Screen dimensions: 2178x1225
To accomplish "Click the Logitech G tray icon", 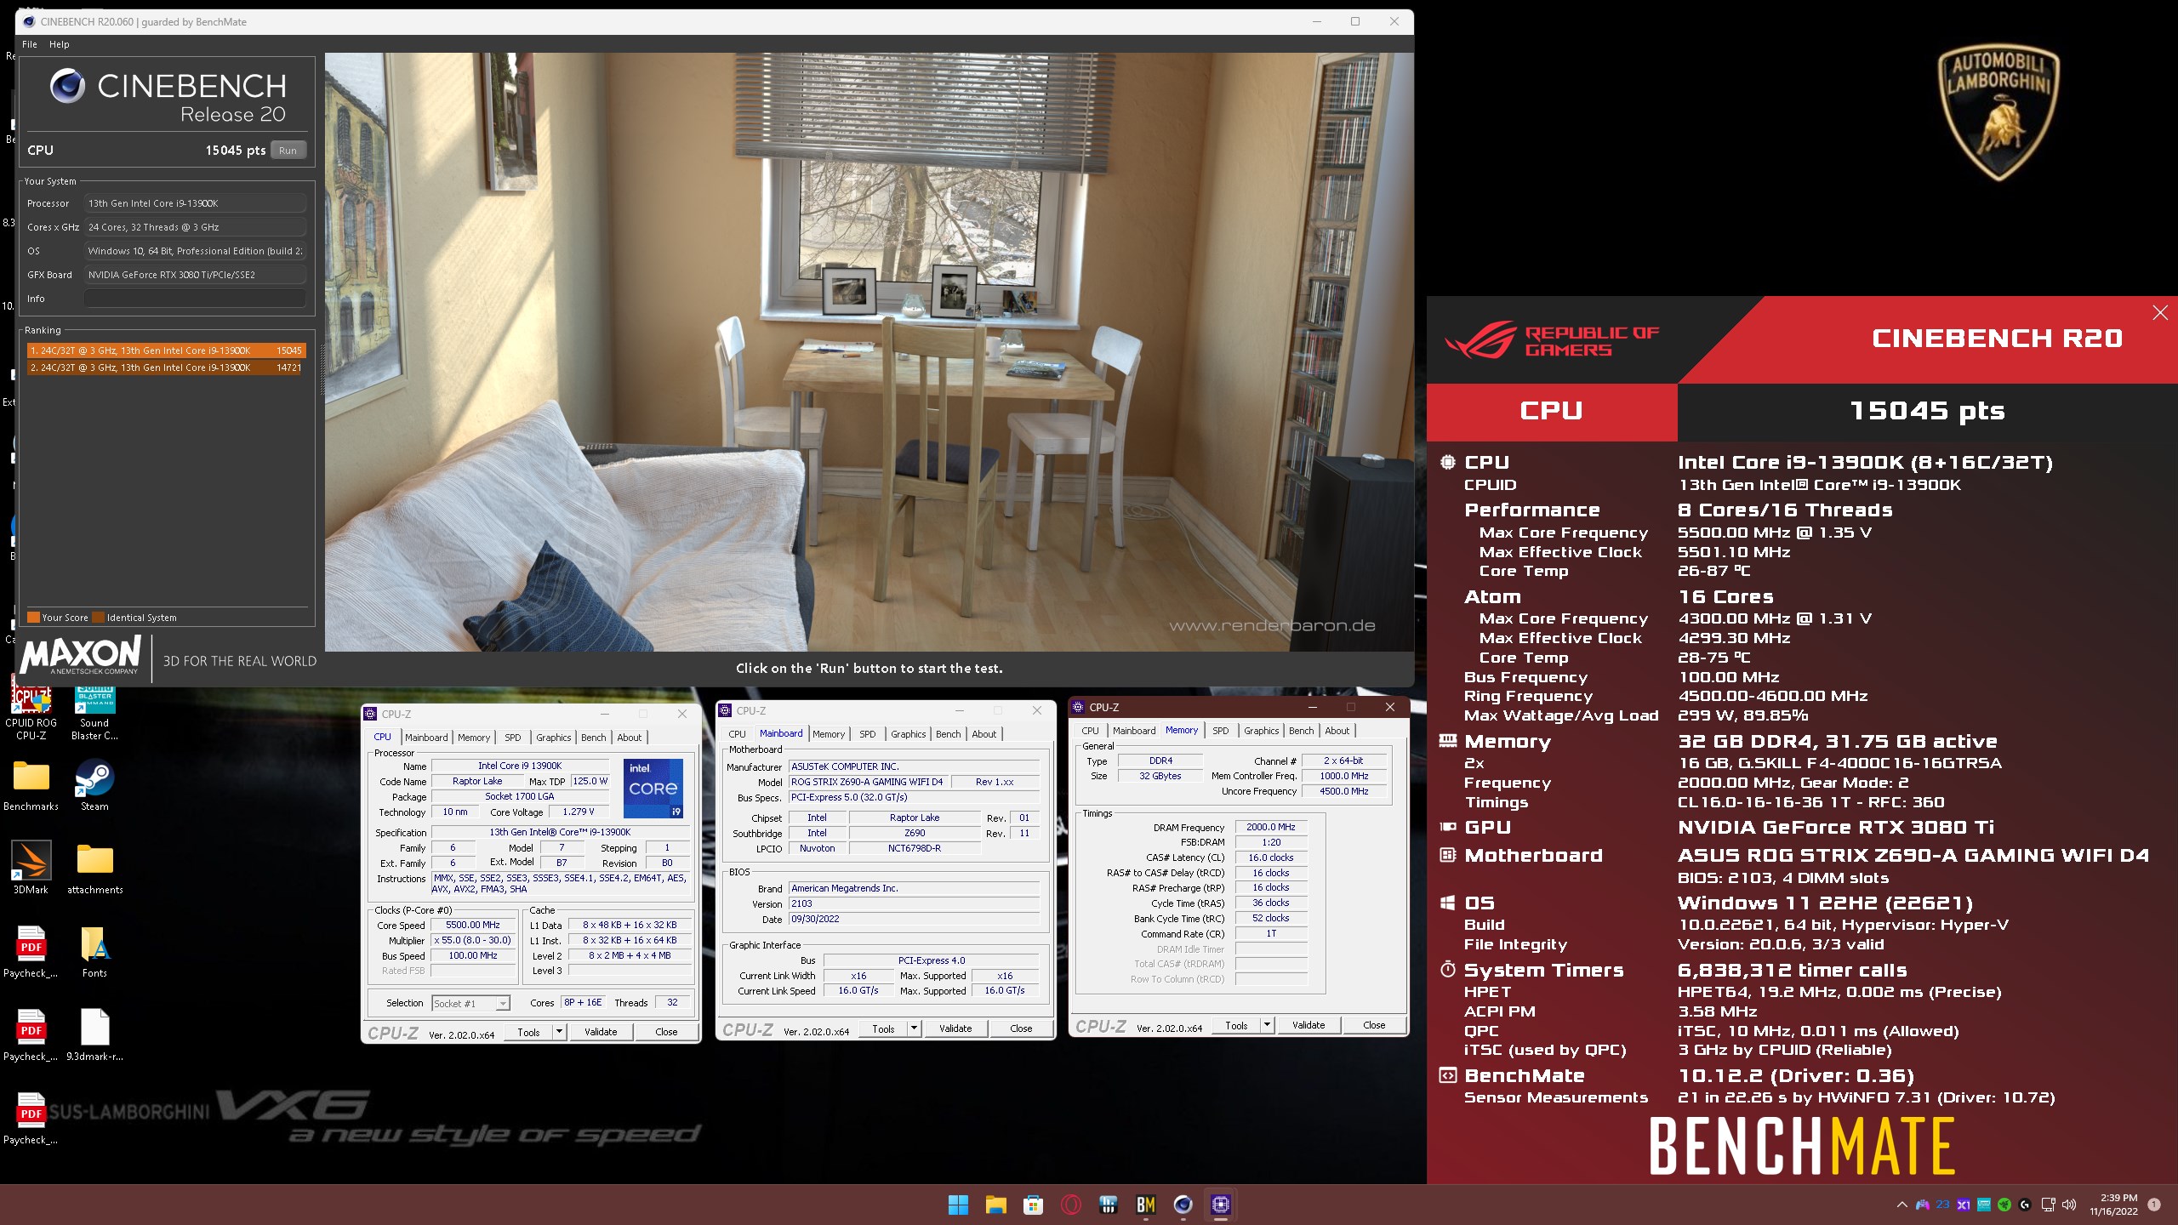I will [2025, 1205].
